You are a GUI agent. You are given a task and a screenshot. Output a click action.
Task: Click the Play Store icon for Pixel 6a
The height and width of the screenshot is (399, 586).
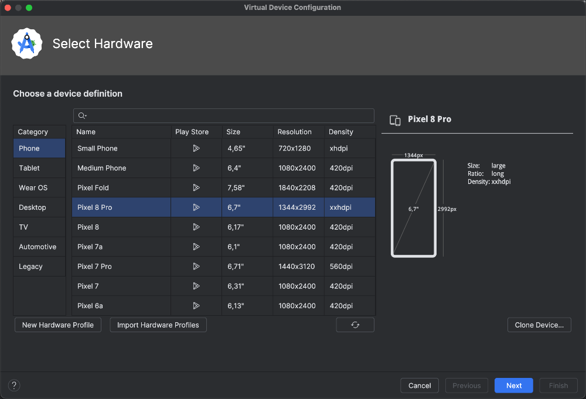[196, 306]
